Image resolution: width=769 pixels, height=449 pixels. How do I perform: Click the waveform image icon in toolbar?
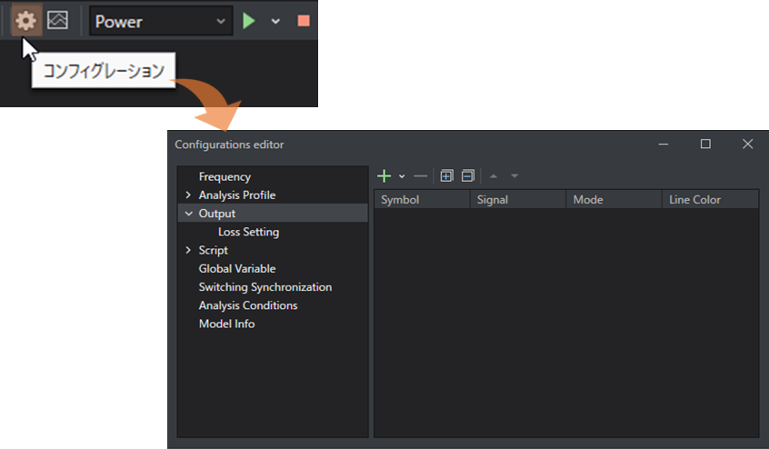tap(57, 20)
